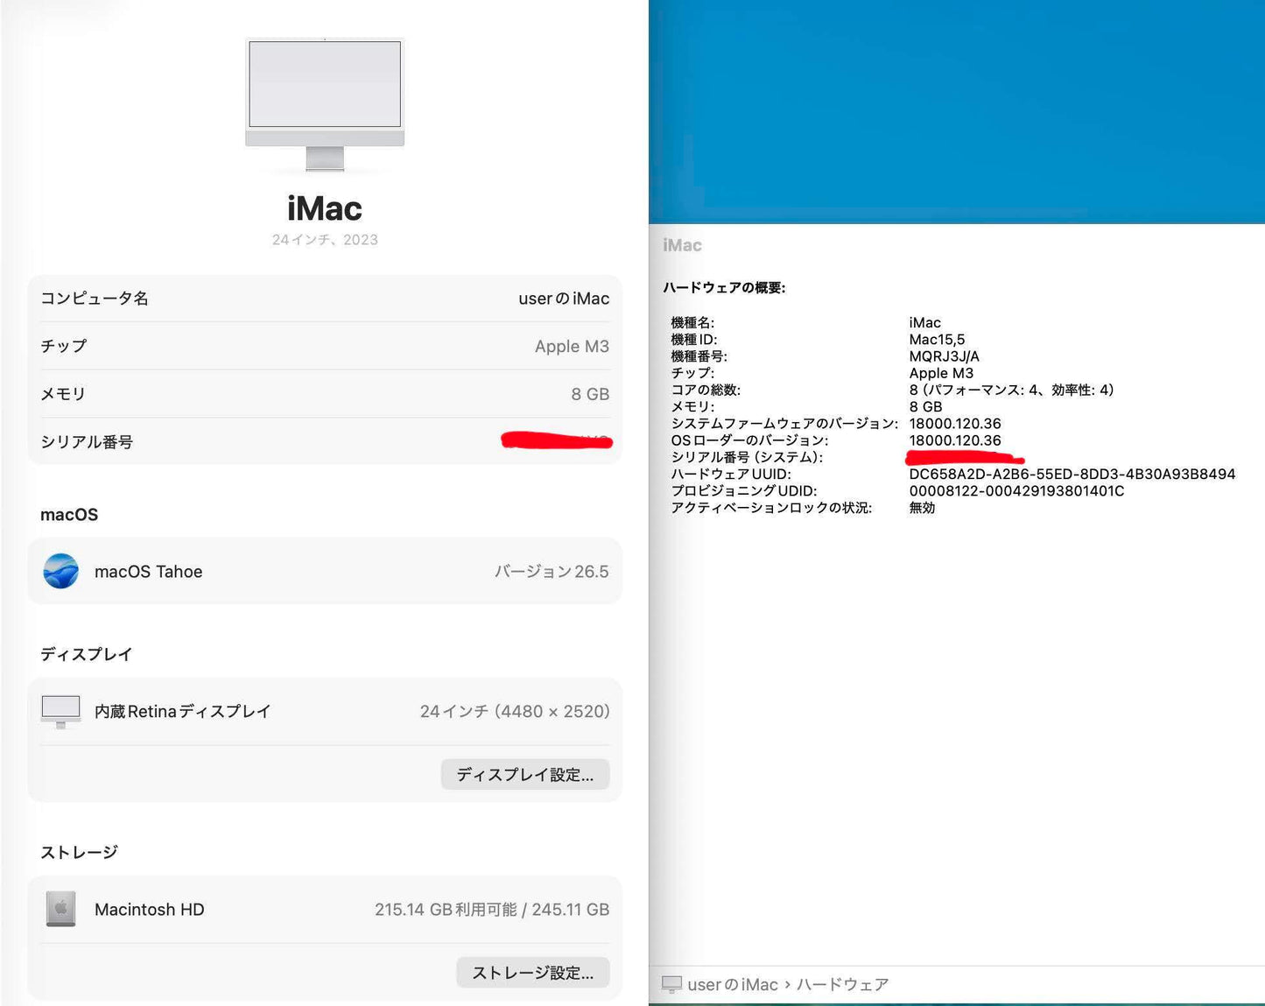Click storage text 215.14 GB利用可能 / 245.11 GB
Viewport: 1265px width, 1006px height.
(492, 910)
